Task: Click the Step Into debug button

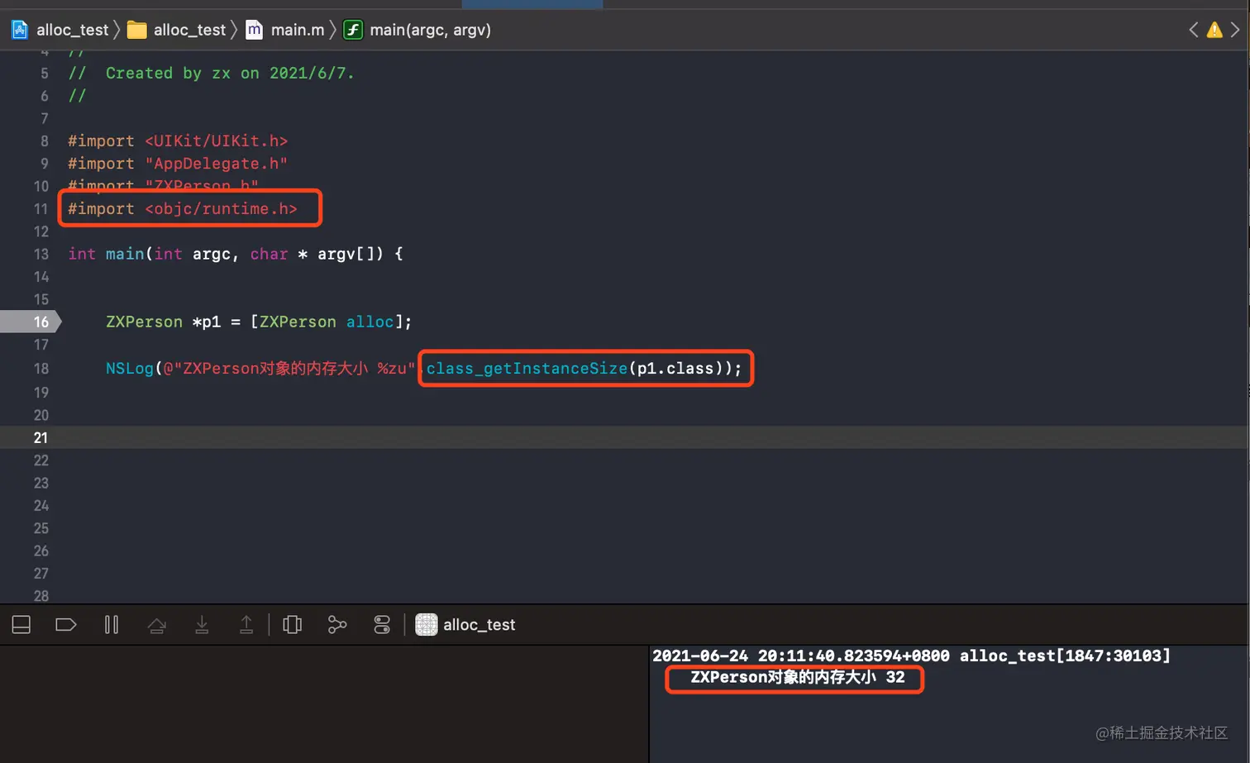Action: [x=202, y=625]
